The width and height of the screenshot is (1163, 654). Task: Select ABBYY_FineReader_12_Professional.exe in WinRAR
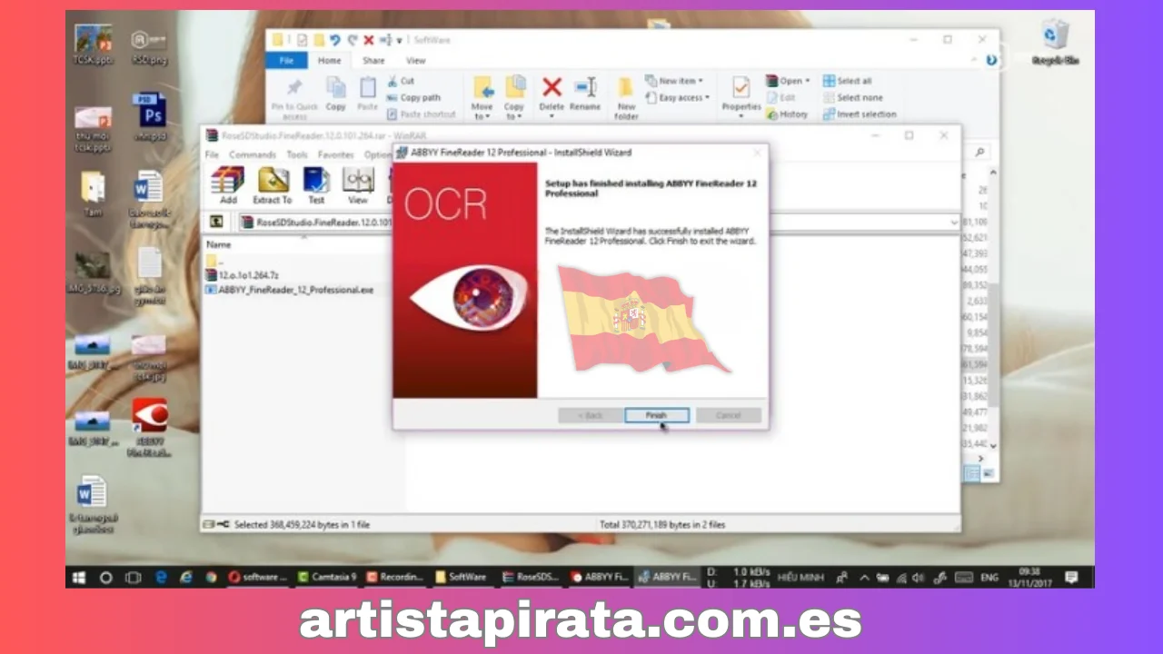pos(290,290)
